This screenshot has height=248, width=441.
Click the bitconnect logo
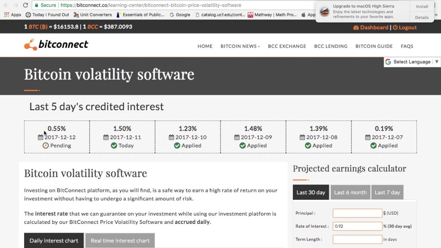click(56, 44)
